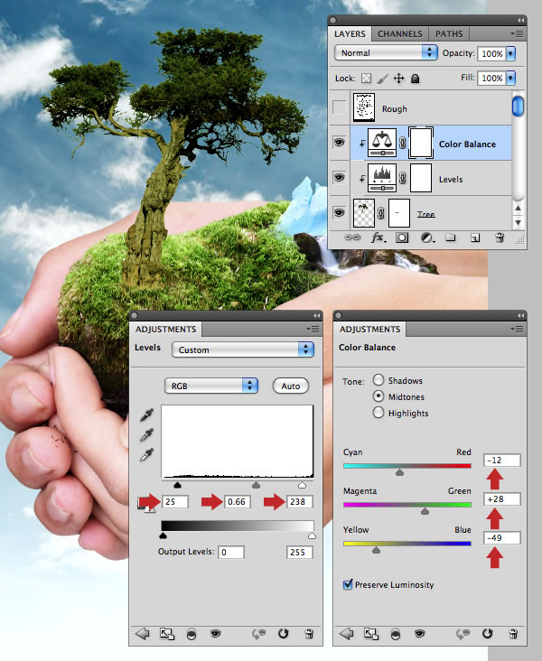Create new adjustment layer icon
The height and width of the screenshot is (661, 542).
(427, 237)
